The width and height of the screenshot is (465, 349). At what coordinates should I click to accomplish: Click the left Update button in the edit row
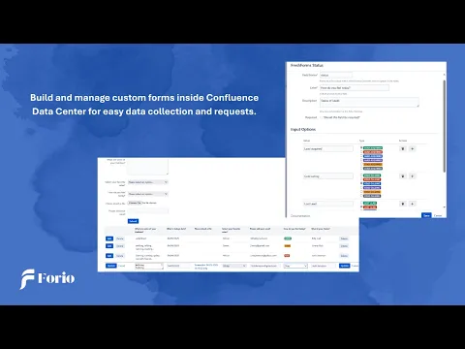pyautogui.click(x=110, y=266)
